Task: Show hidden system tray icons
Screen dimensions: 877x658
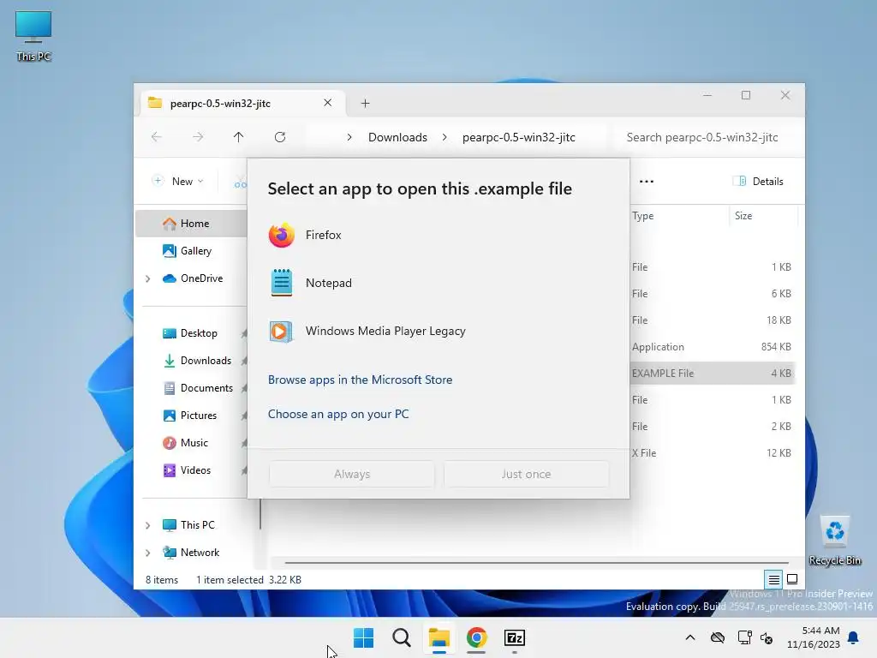Action: 690,637
